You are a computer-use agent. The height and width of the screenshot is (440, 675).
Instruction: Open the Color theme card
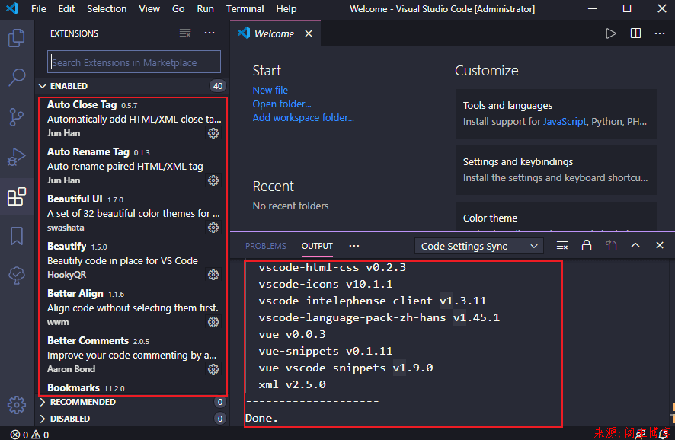point(556,218)
